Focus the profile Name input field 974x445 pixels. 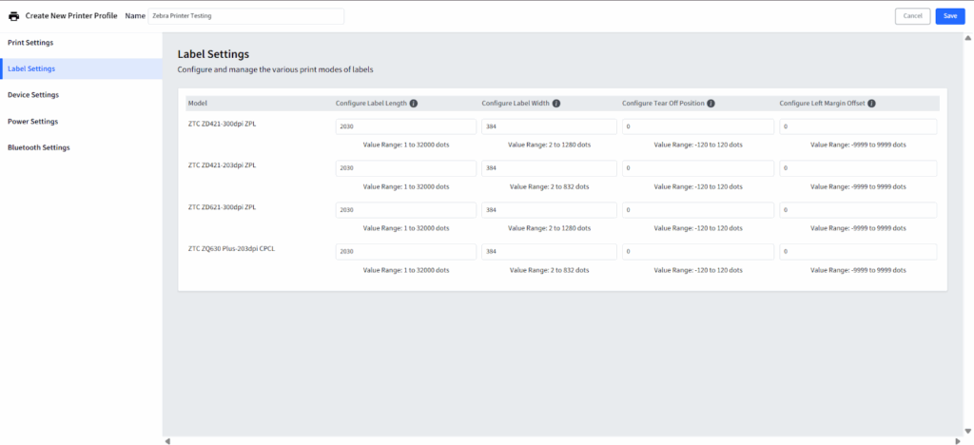pyautogui.click(x=245, y=16)
